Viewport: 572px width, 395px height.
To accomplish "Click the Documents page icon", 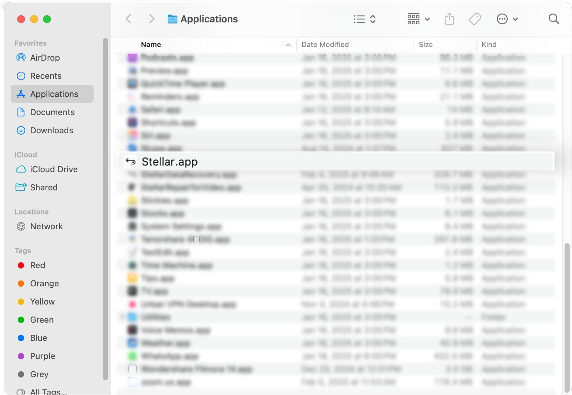I will coord(21,112).
